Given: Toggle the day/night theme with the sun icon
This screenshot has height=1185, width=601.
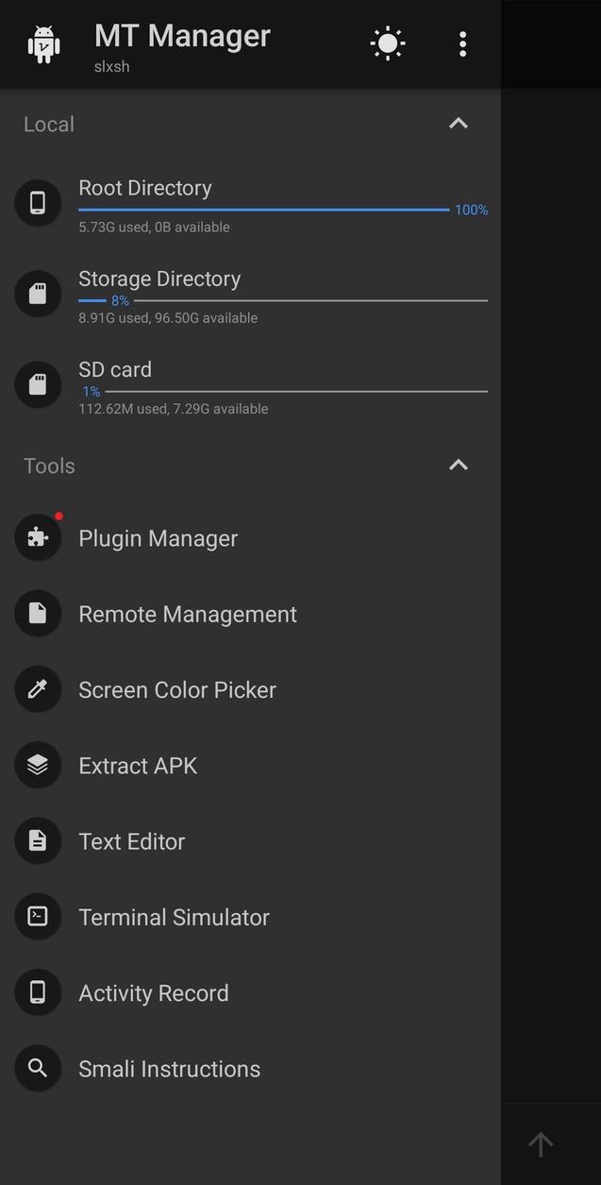Looking at the screenshot, I should click(387, 42).
